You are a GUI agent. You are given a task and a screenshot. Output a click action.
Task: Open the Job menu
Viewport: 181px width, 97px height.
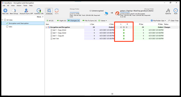point(4,5)
